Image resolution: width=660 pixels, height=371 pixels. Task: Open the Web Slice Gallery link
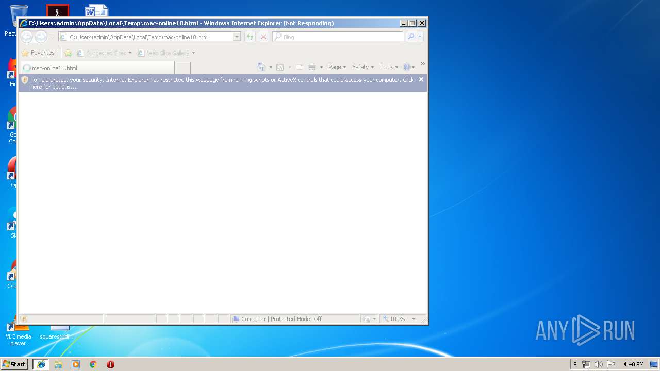[x=166, y=53]
